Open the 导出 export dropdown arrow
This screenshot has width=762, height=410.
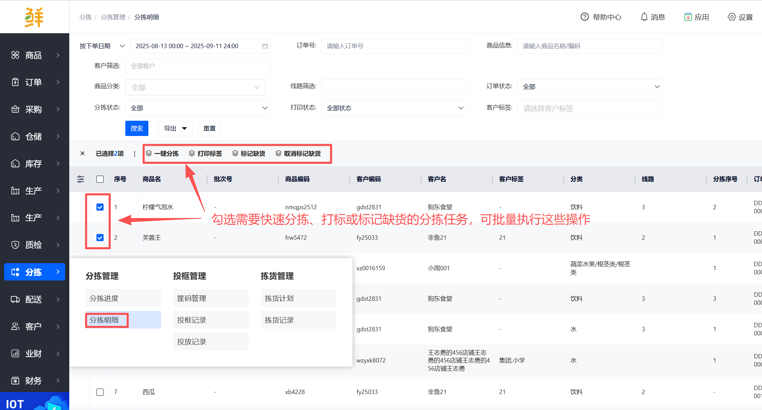coord(184,129)
